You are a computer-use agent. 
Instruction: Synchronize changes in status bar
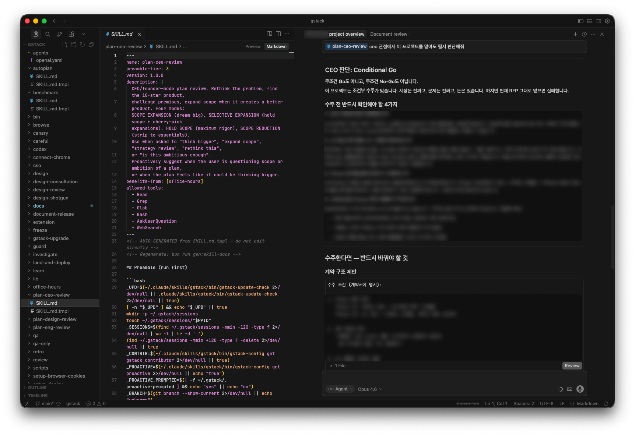pos(59,404)
